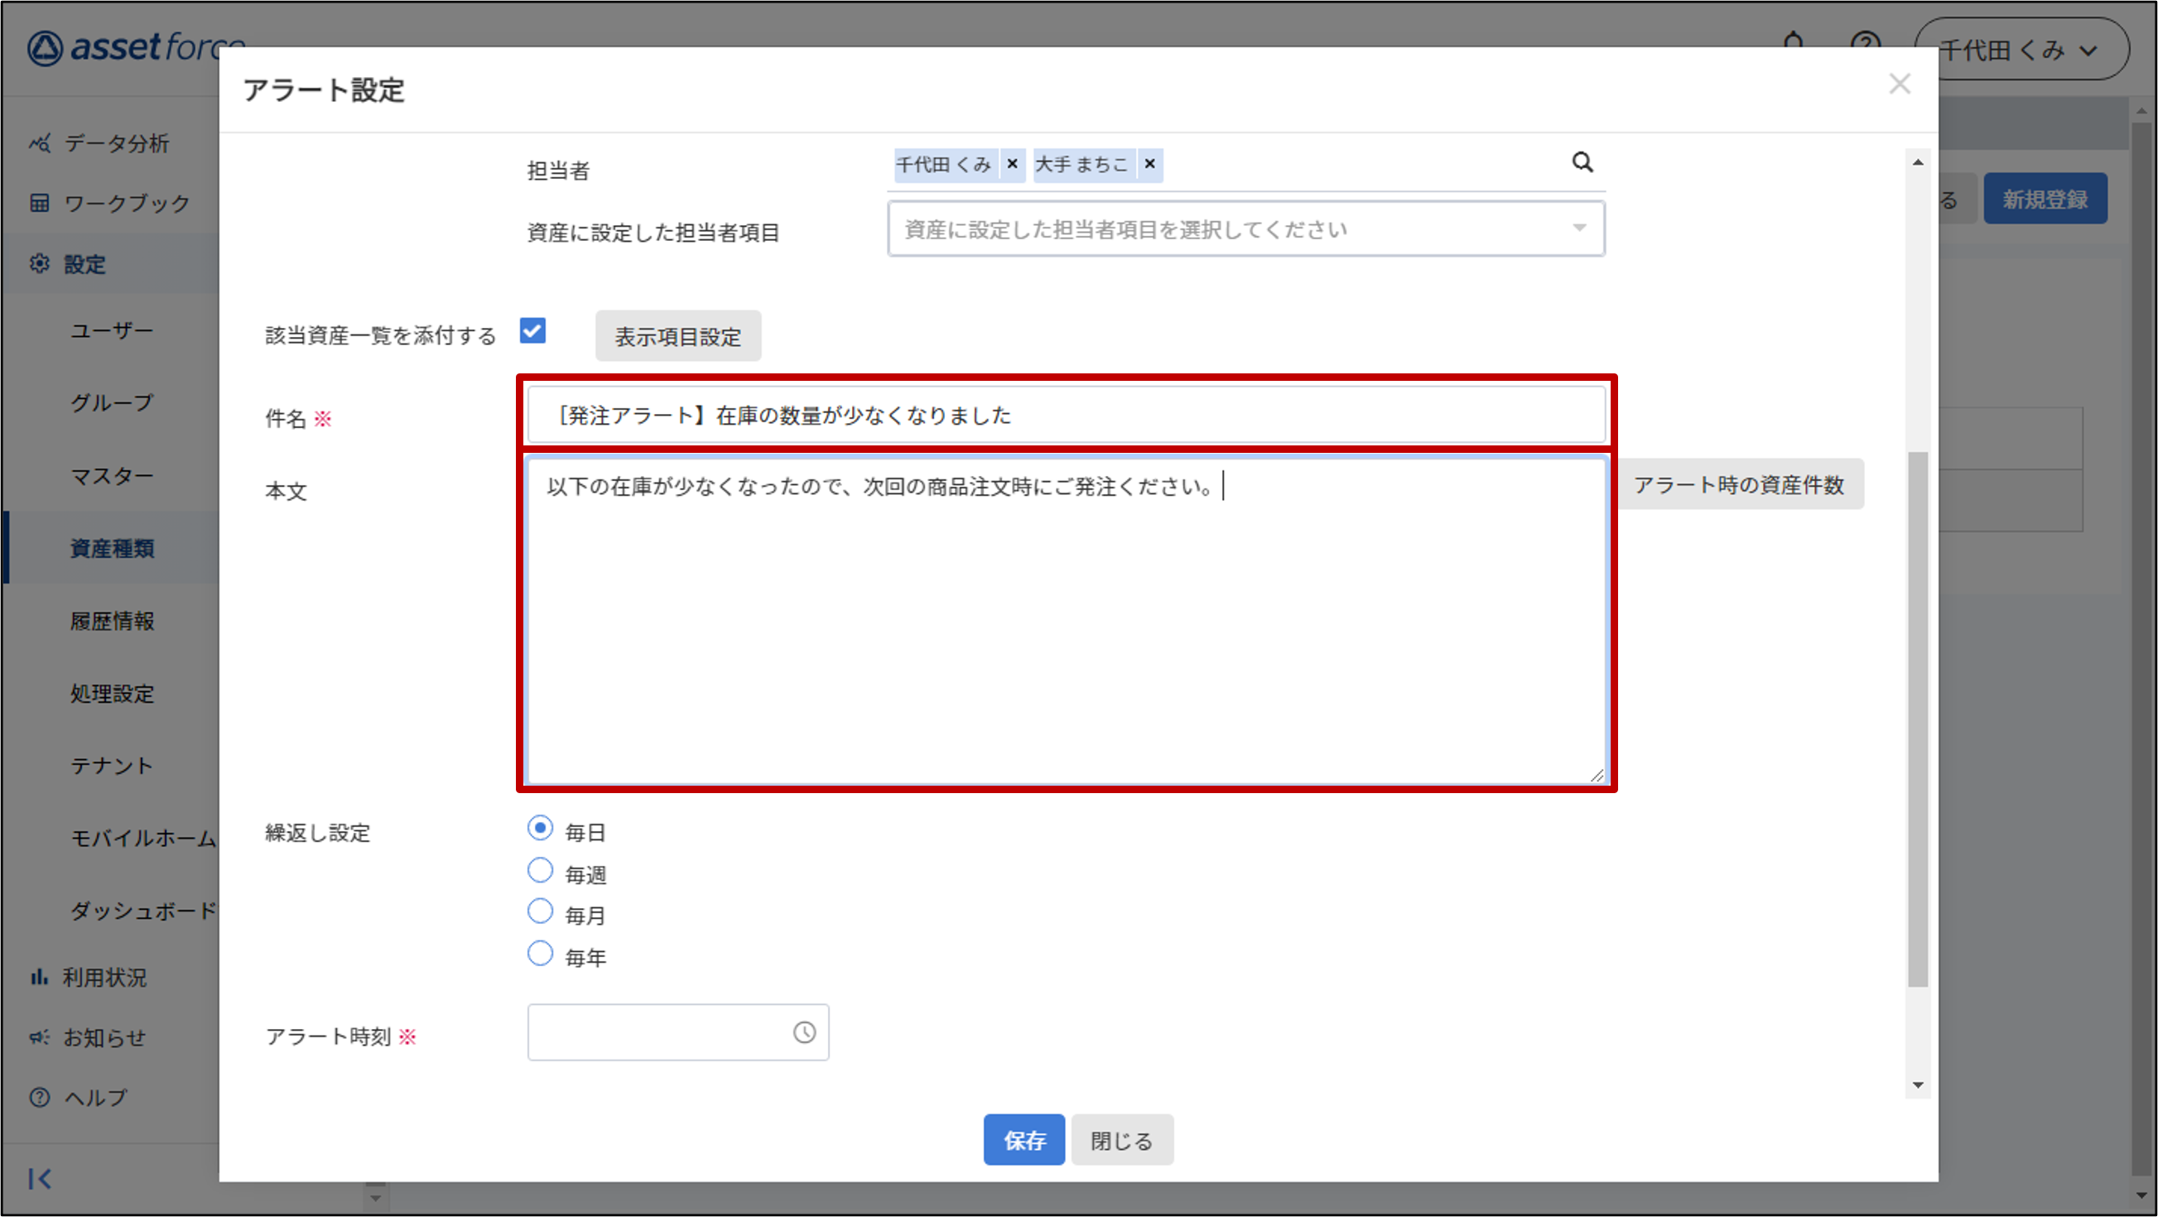The height and width of the screenshot is (1217, 2158).
Task: Click the 保存 button
Action: coord(1023,1140)
